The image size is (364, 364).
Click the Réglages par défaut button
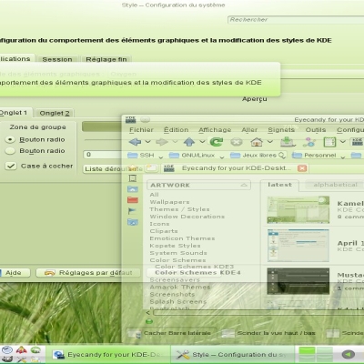[88, 273]
